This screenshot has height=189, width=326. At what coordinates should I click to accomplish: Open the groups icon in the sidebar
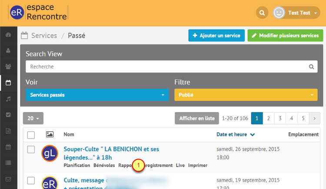(x=8, y=67)
